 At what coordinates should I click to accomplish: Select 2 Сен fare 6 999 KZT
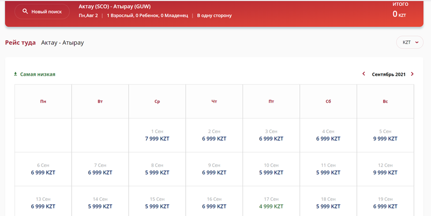pyautogui.click(x=214, y=135)
